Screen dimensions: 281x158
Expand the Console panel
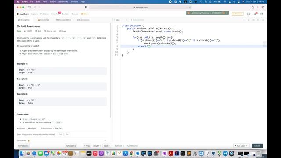pos(119,146)
